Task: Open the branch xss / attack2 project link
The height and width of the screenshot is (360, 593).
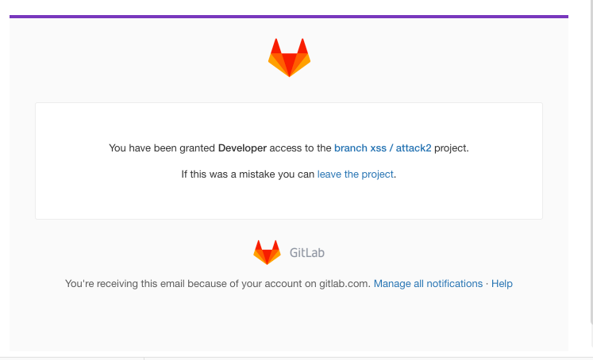Action: click(x=383, y=148)
